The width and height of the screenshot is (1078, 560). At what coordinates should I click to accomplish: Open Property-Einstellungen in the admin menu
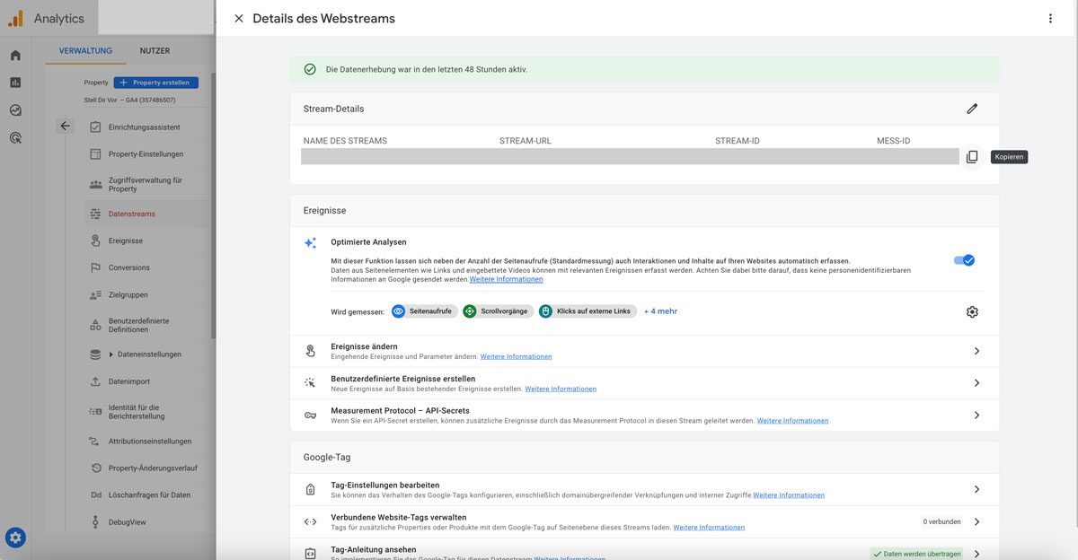coord(146,154)
